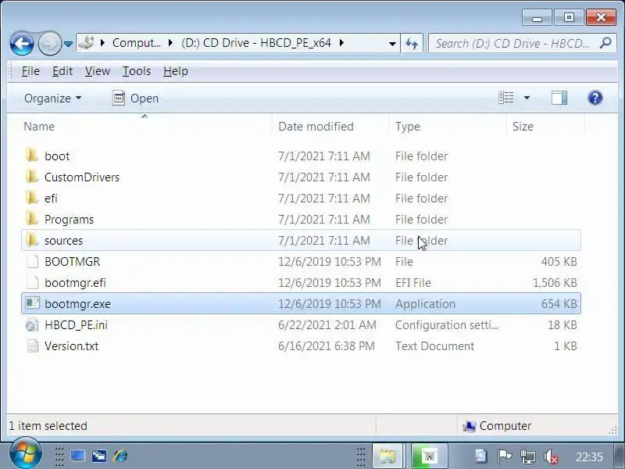625x469 pixels.
Task: Click Show Desktop icon in quick launch
Action: tap(77, 456)
